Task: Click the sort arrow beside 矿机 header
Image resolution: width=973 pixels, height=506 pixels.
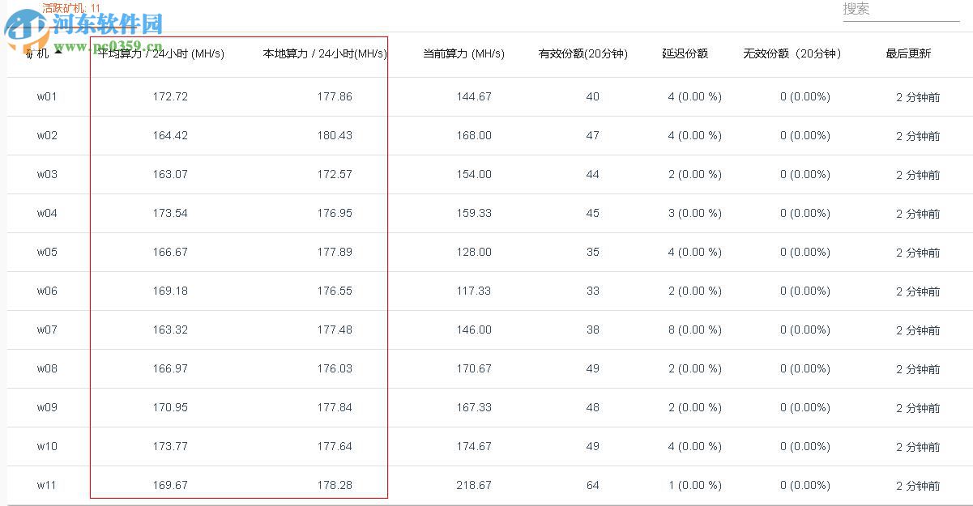Action: point(58,52)
